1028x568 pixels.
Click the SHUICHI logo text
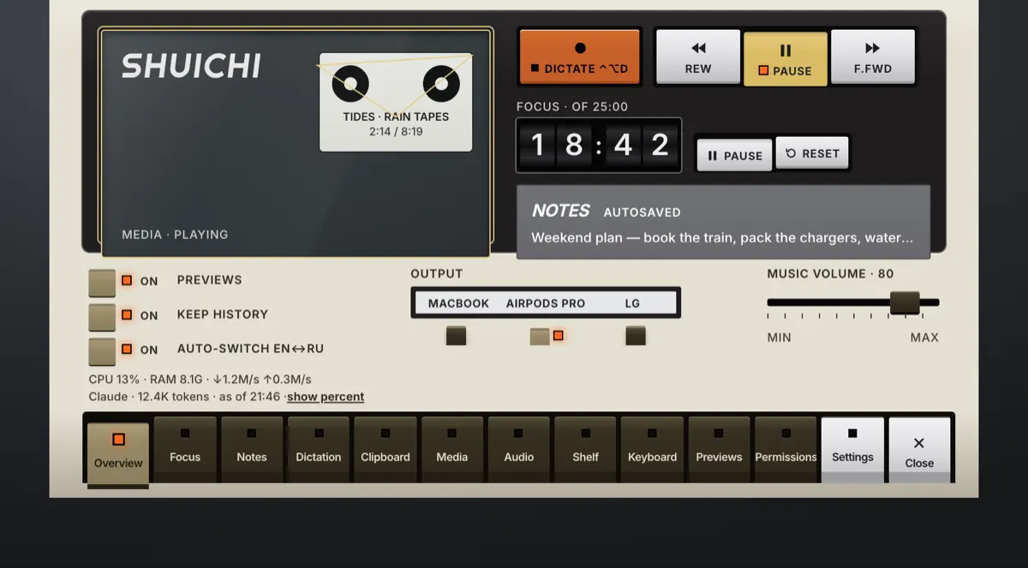191,66
